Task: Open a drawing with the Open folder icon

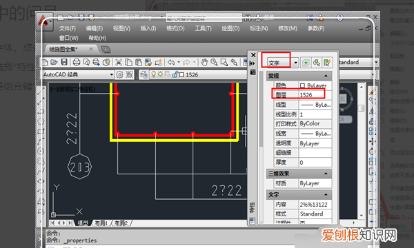Action: point(54,63)
